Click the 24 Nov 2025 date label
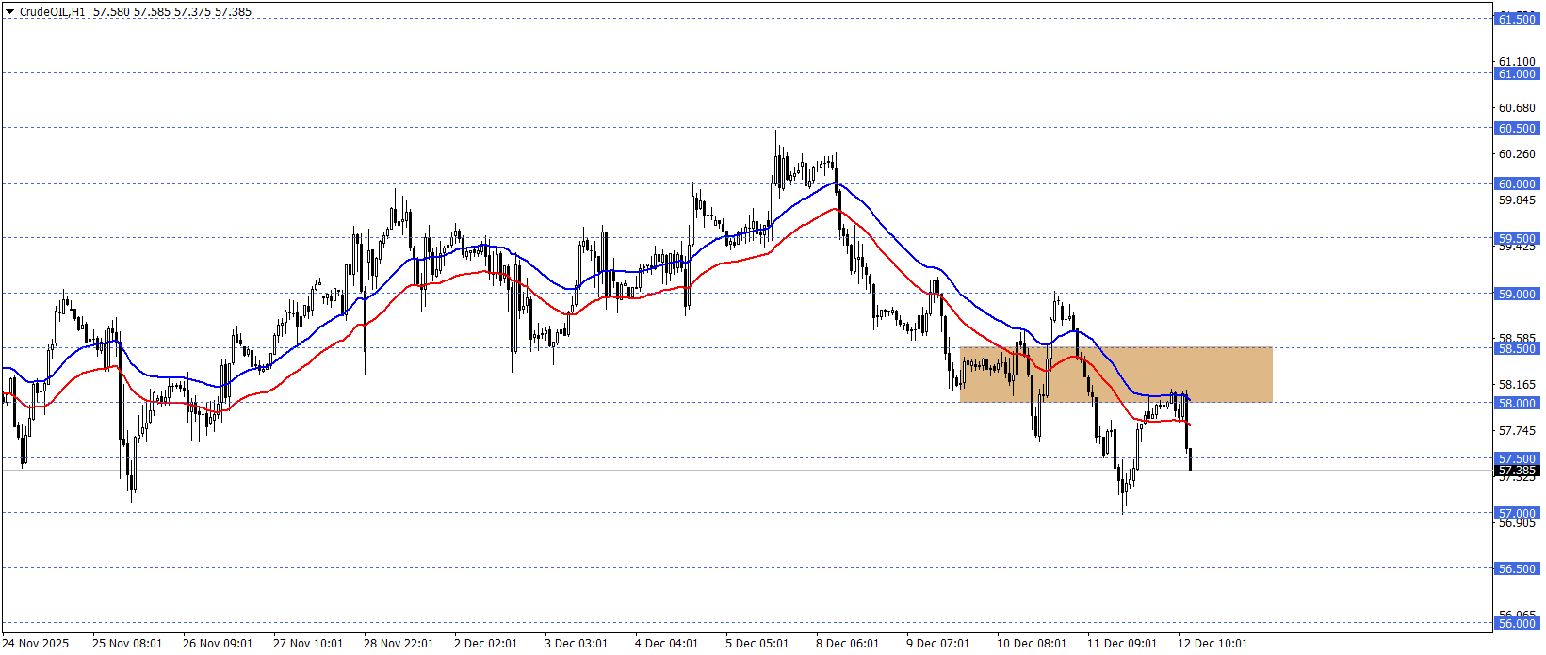The height and width of the screenshot is (655, 1546). 36,644
